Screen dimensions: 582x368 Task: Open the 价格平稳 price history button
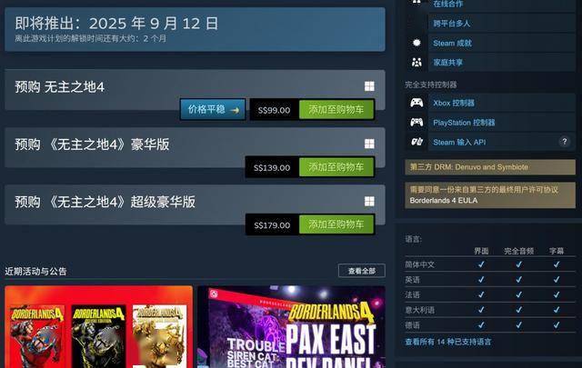click(x=213, y=109)
